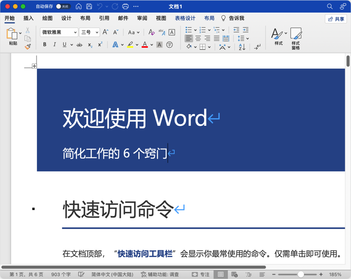Toggle subscript formatting

pyautogui.click(x=90, y=45)
